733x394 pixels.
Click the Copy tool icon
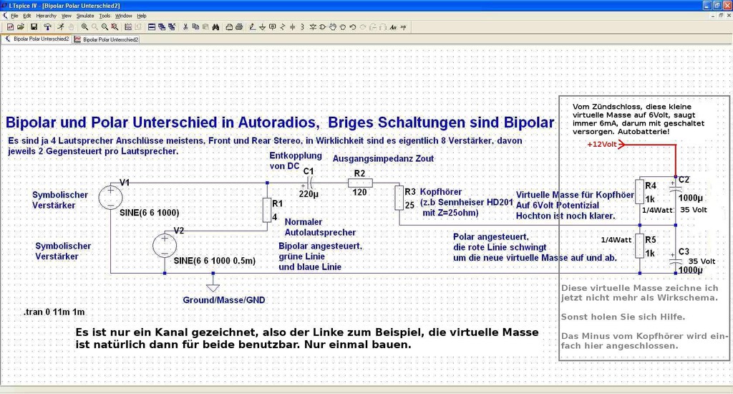(x=195, y=27)
